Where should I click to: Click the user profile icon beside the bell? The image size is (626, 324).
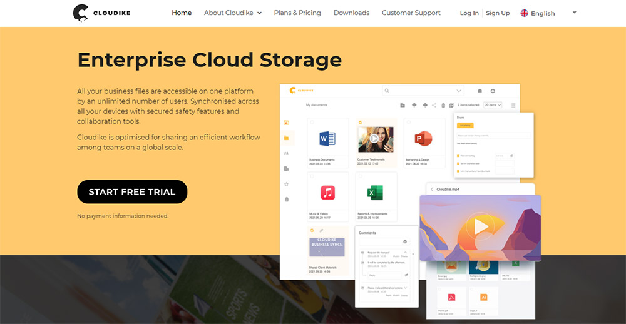[x=493, y=91]
